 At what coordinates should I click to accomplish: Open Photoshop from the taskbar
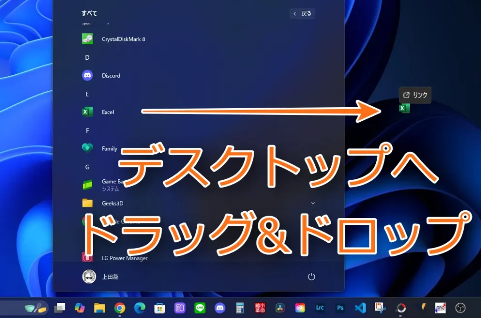(340, 308)
